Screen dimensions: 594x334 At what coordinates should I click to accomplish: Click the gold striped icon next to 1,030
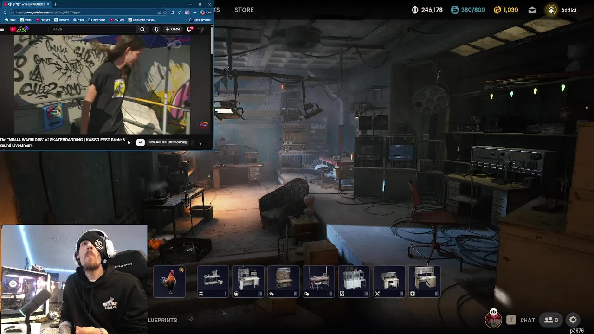pyautogui.click(x=497, y=10)
